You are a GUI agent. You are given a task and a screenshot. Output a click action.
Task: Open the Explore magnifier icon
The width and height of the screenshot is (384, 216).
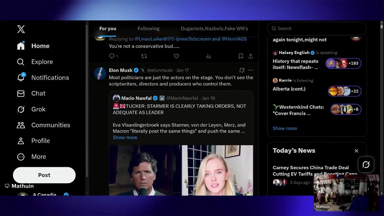[21, 62]
